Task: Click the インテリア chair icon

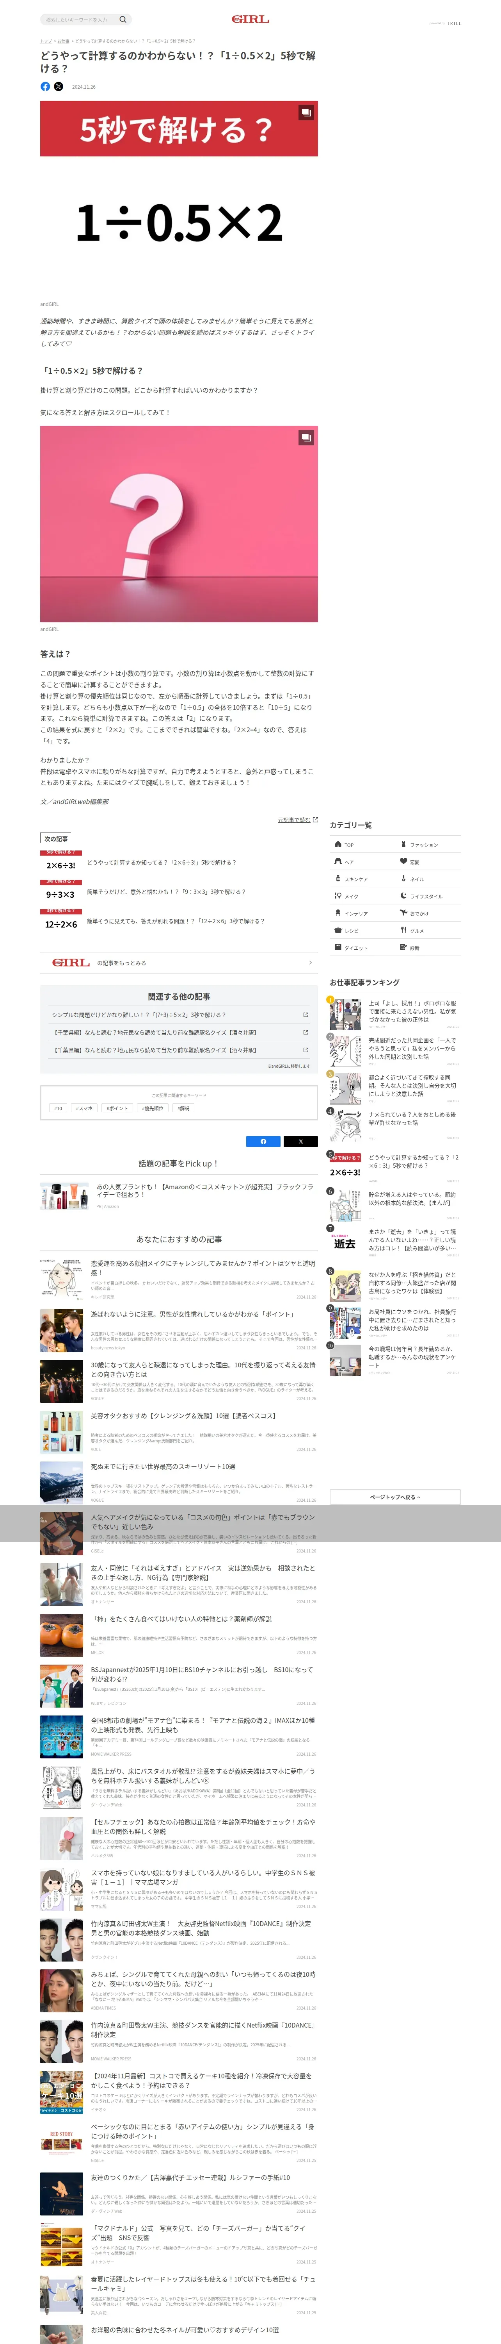Action: point(338,913)
